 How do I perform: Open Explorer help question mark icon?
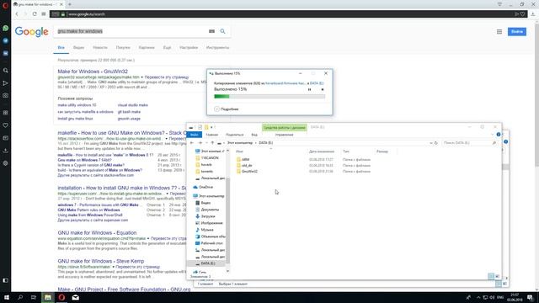[x=499, y=135]
